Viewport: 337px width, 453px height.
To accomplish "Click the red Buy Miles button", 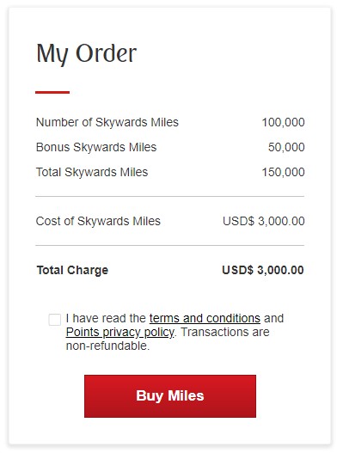I will pos(170,396).
